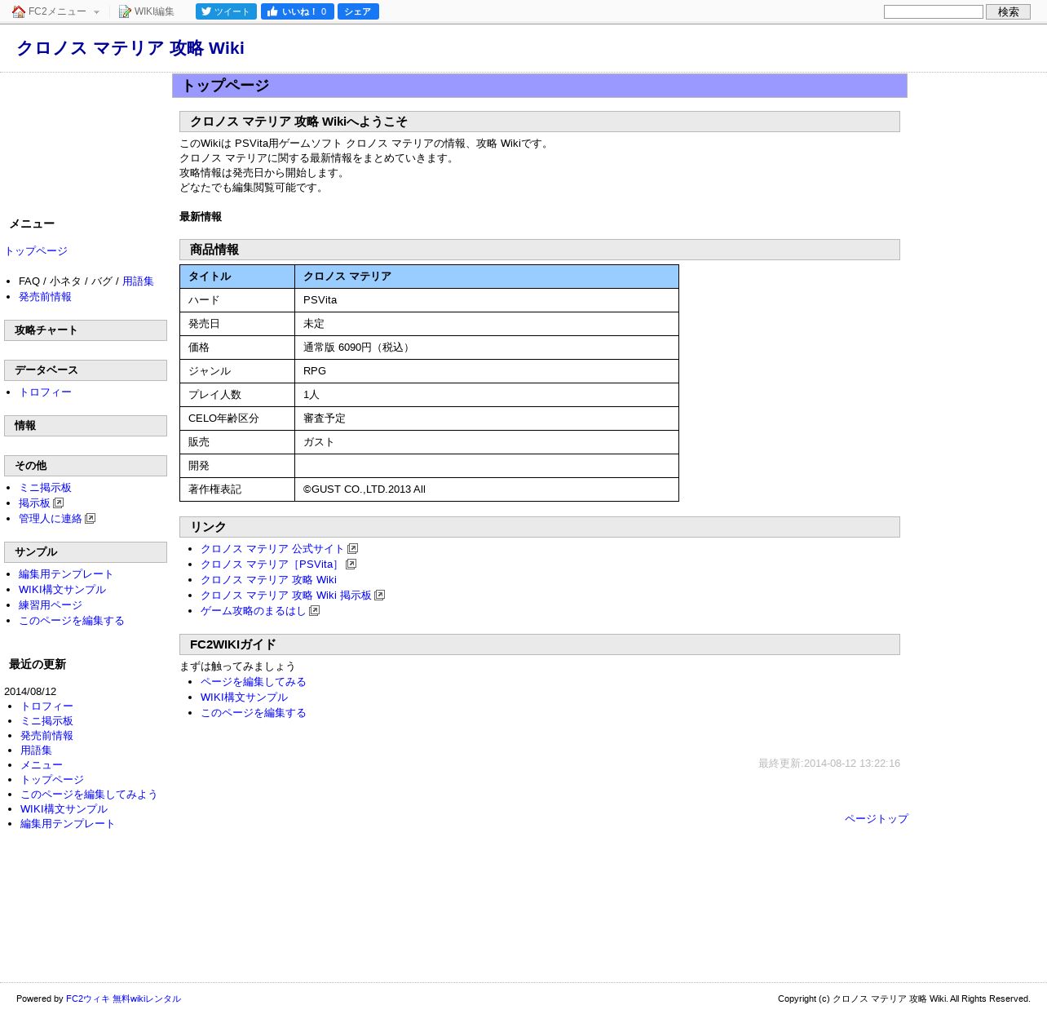The height and width of the screenshot is (1014, 1047).
Task: Open ページを編集してみる guide link
Action: point(254,682)
